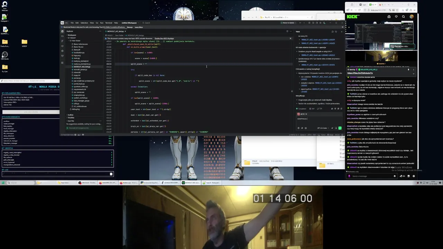This screenshot has width=443, height=249.
Task: Remove the @CYC chip from chat input
Action: tap(306, 114)
